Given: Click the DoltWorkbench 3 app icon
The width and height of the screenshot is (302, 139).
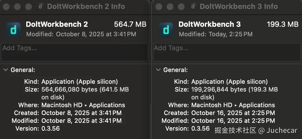Looking at the screenshot, I should pyautogui.click(x=166, y=29).
